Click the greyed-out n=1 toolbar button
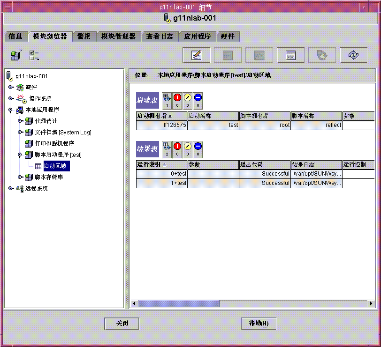This screenshot has height=347, width=381. (228, 55)
